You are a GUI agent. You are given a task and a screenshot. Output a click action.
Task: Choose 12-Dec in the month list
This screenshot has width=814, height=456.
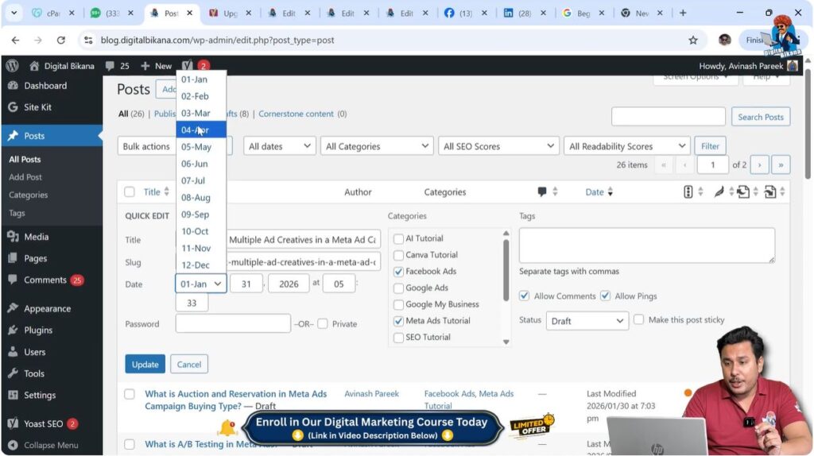201,265
